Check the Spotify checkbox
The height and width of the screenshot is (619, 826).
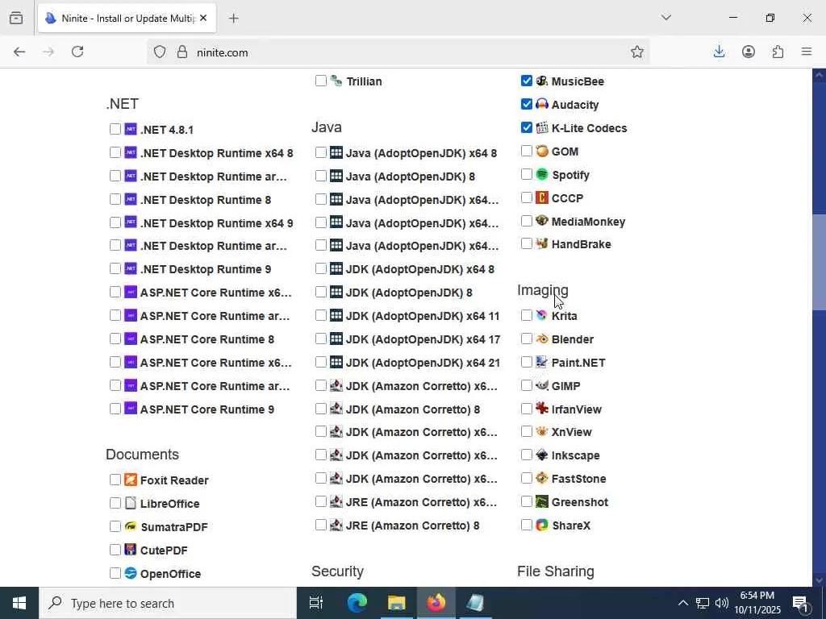526,174
